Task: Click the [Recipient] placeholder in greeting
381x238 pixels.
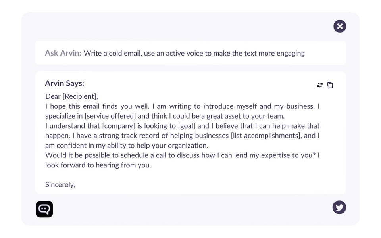Action: point(79,96)
